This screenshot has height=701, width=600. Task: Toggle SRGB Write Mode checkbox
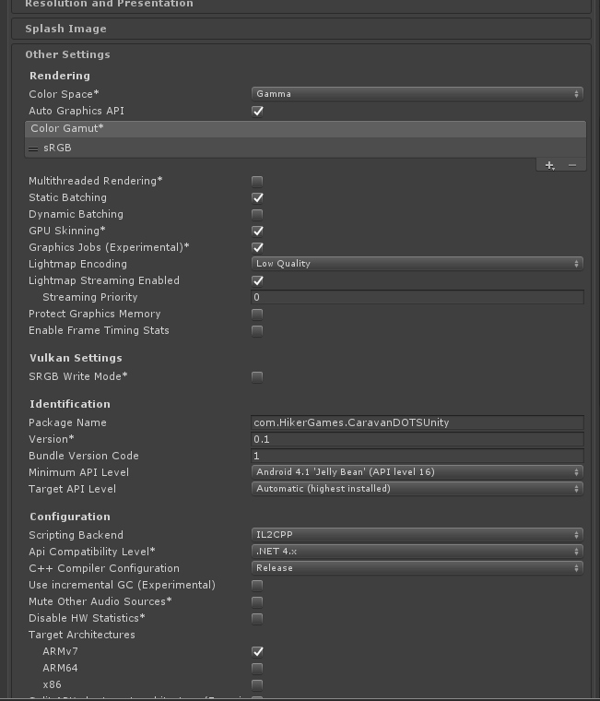[258, 376]
